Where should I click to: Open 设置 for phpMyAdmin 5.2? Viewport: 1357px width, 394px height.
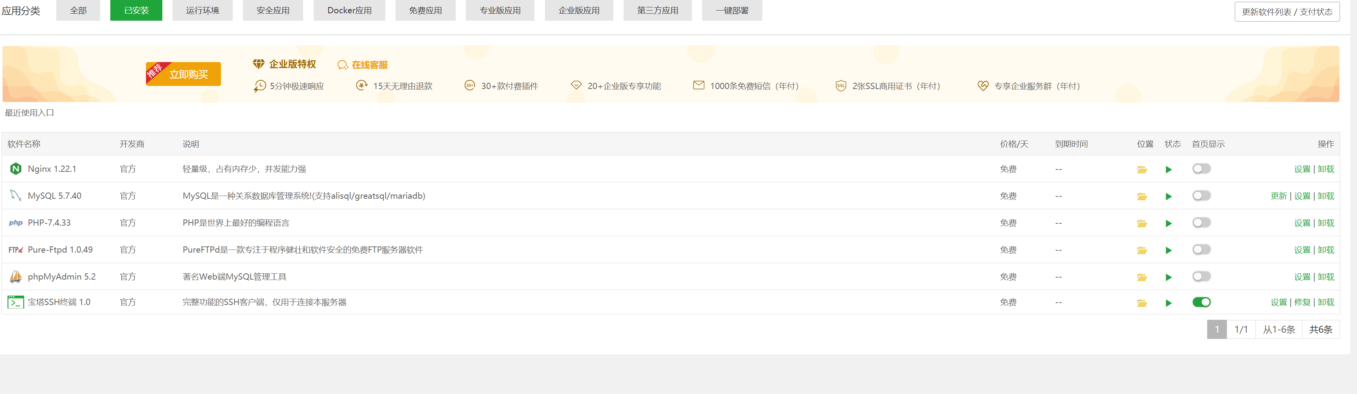point(1302,277)
